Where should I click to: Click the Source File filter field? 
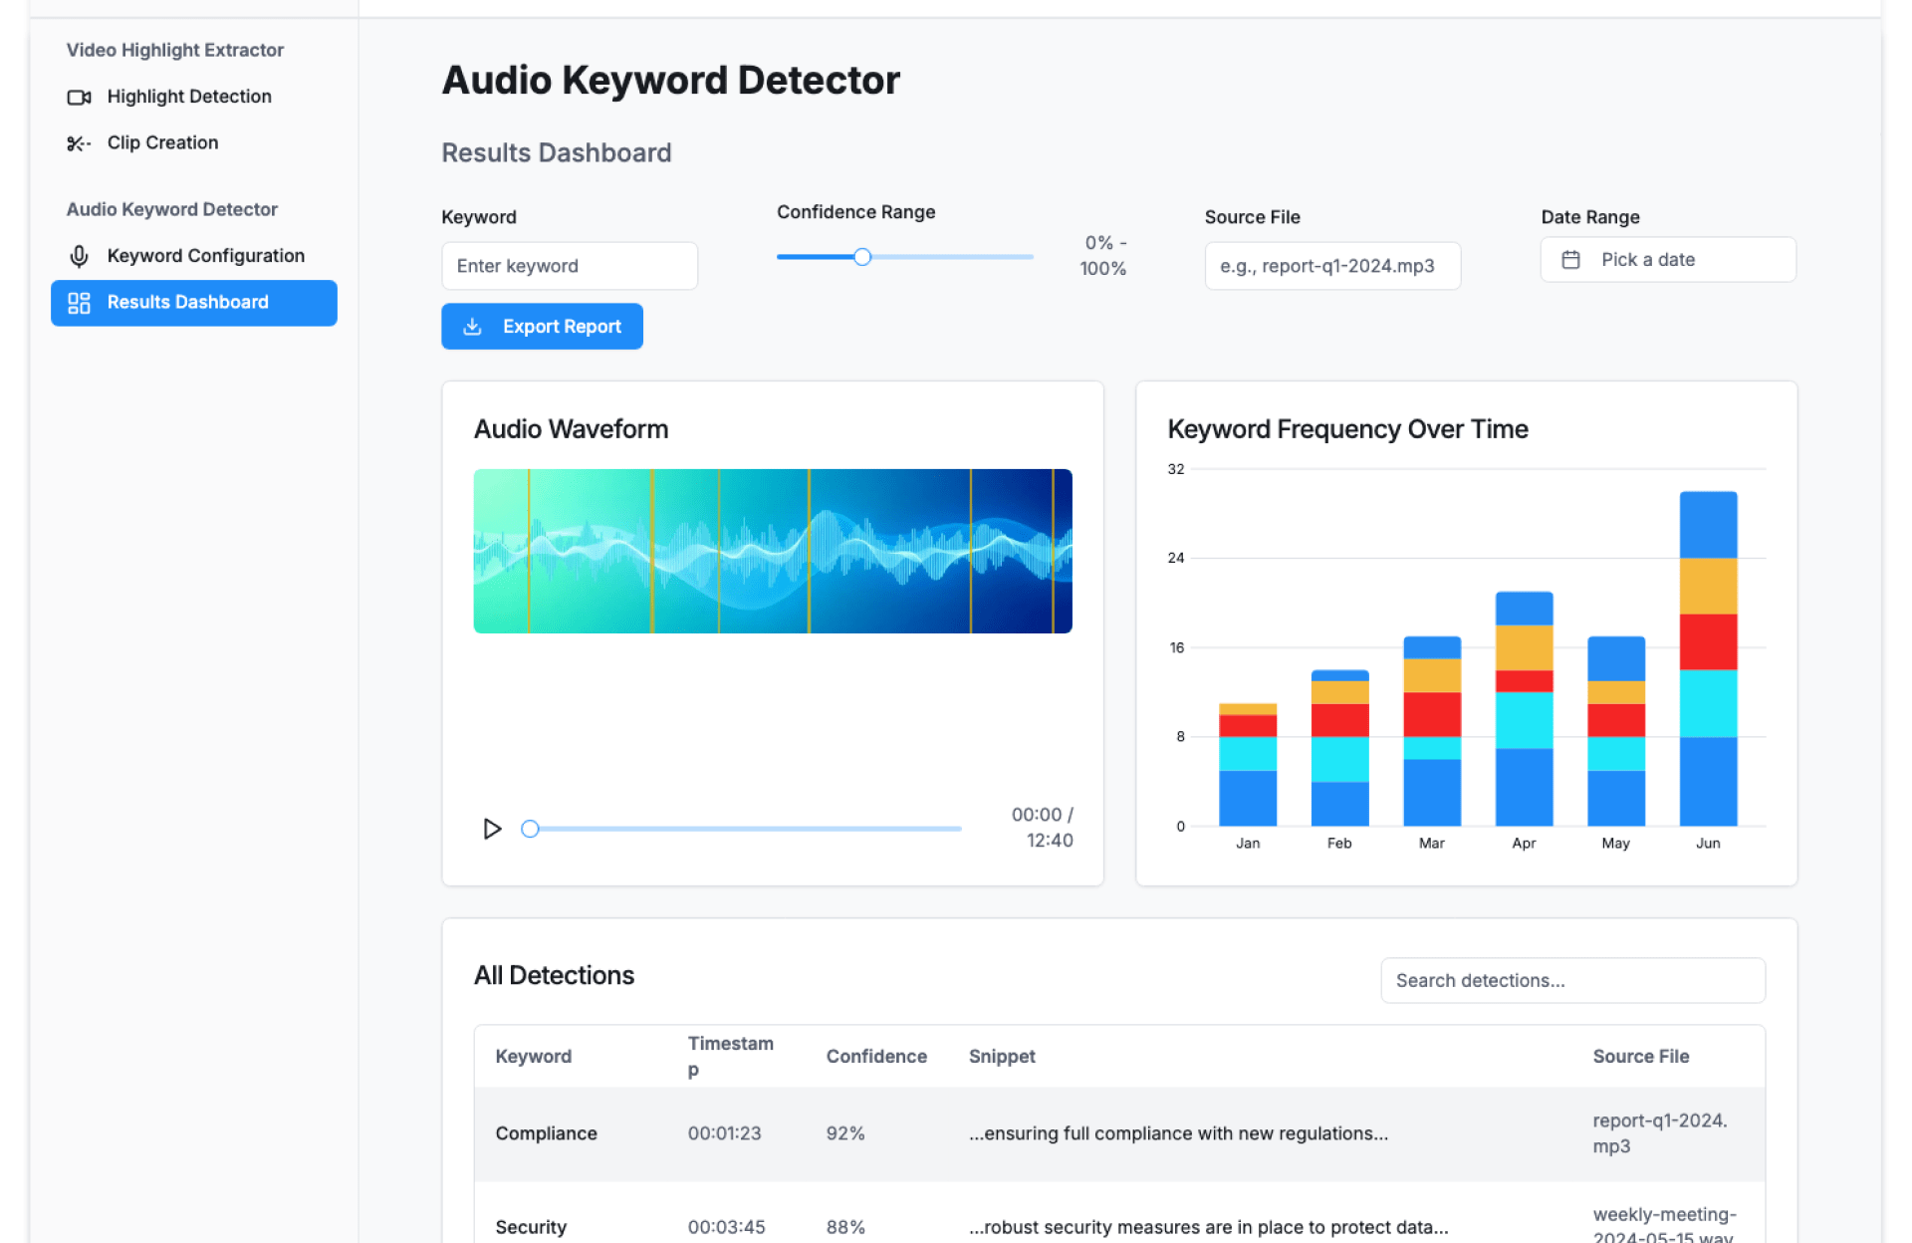1331,266
